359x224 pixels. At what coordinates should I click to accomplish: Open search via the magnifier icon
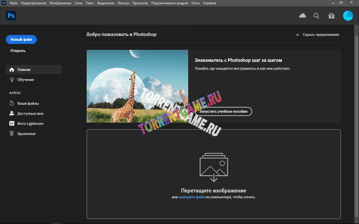(316, 16)
